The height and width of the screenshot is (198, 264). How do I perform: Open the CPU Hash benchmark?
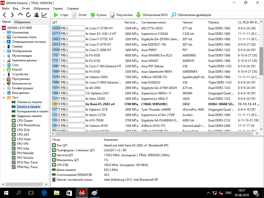click(21, 139)
